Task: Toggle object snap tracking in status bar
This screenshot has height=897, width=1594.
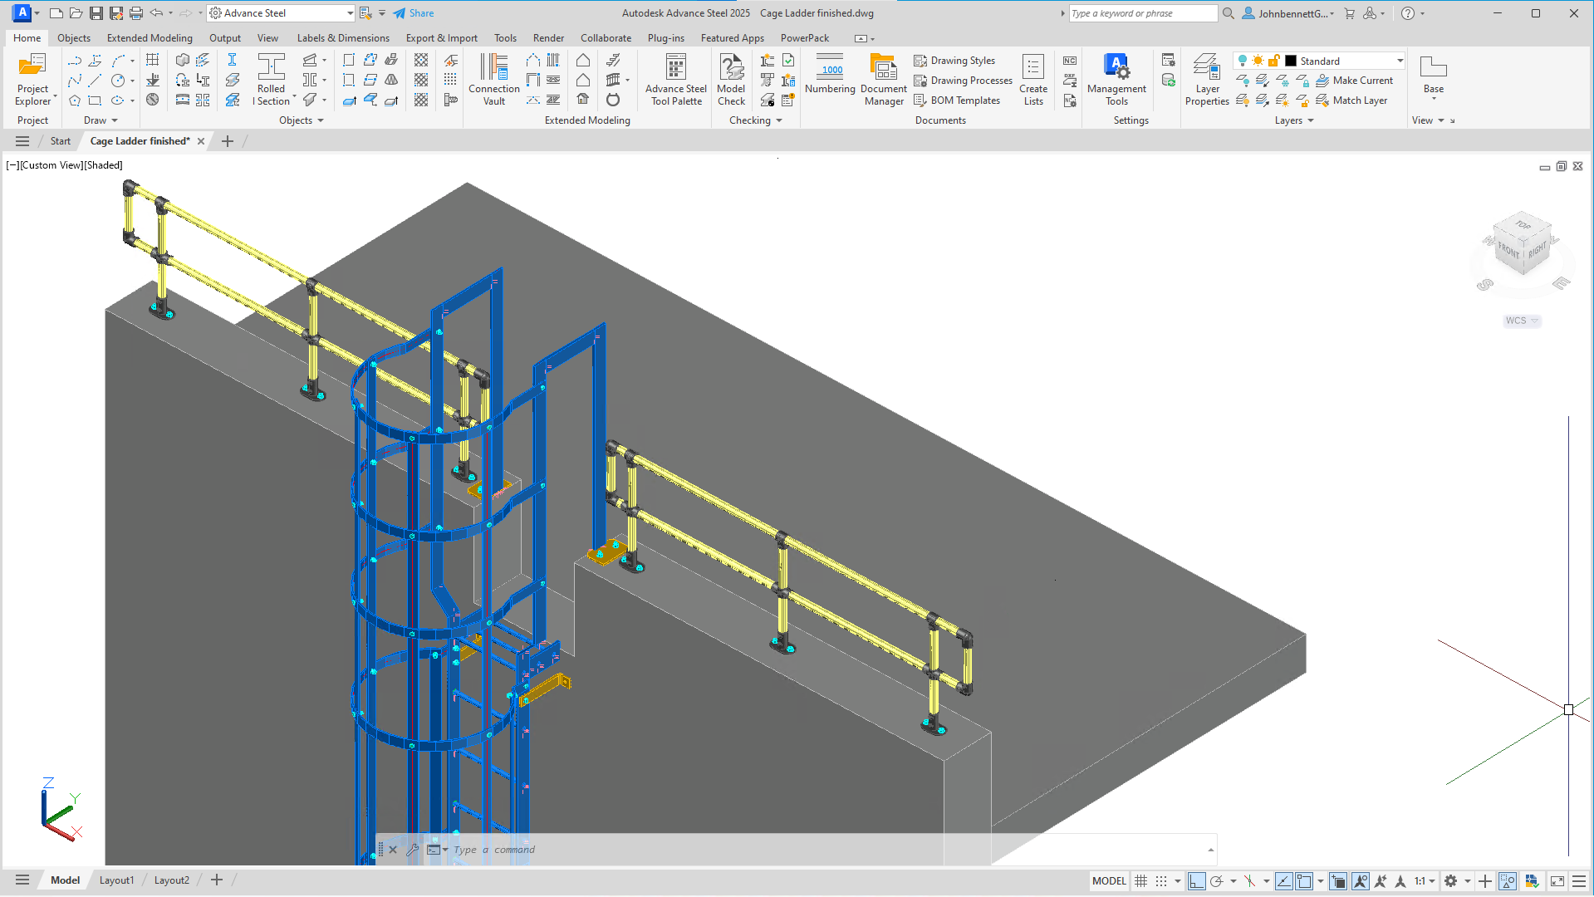Action: point(1283,881)
